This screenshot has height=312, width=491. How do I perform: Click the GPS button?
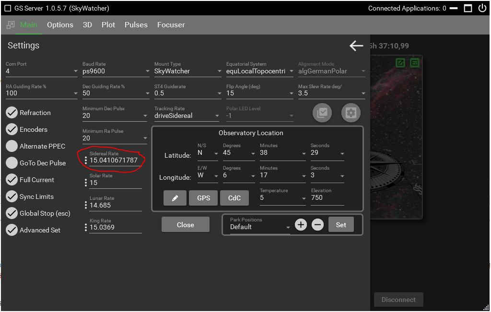pos(203,198)
